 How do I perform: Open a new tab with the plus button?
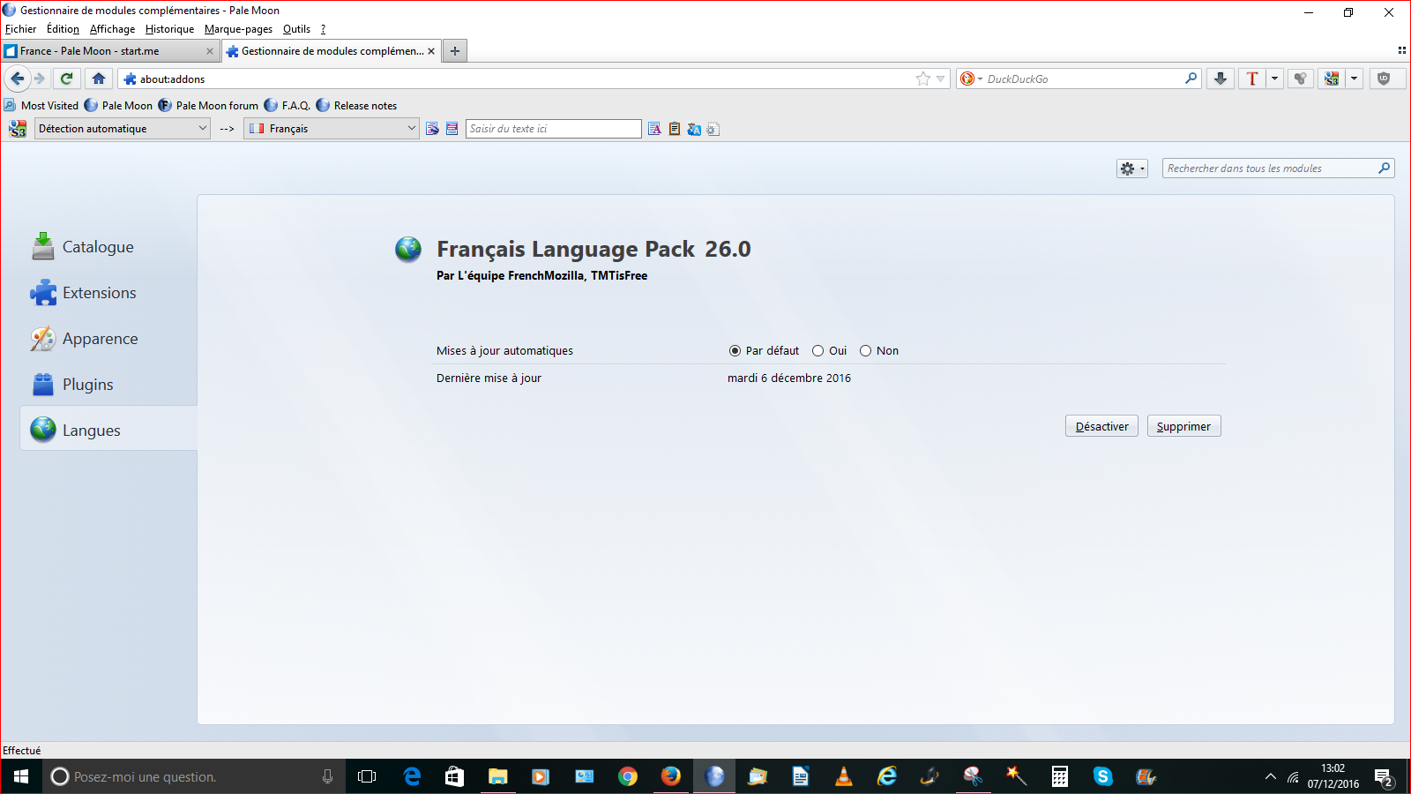(455, 51)
